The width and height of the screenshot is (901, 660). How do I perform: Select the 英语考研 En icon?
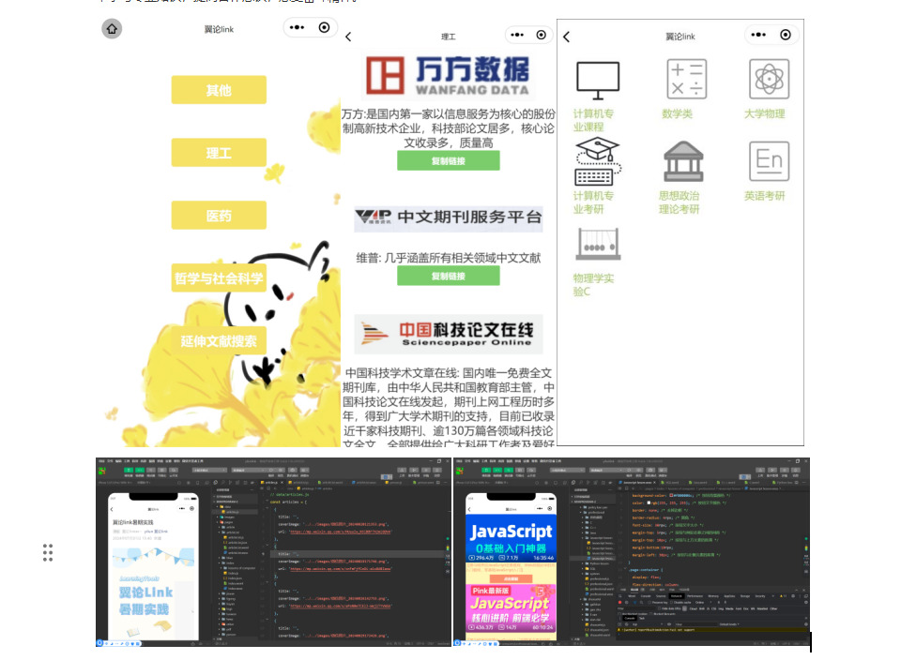(x=769, y=161)
